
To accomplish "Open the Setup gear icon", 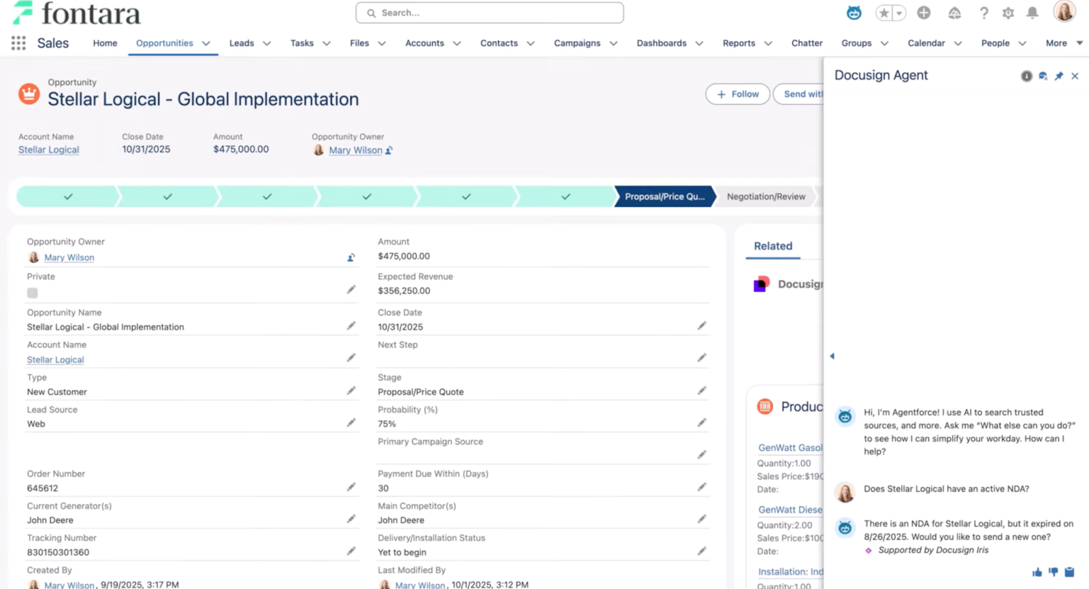I will point(1008,13).
